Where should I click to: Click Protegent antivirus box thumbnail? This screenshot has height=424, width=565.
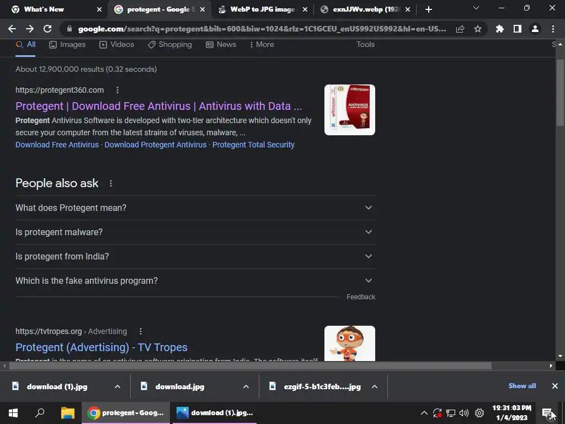[x=349, y=110]
